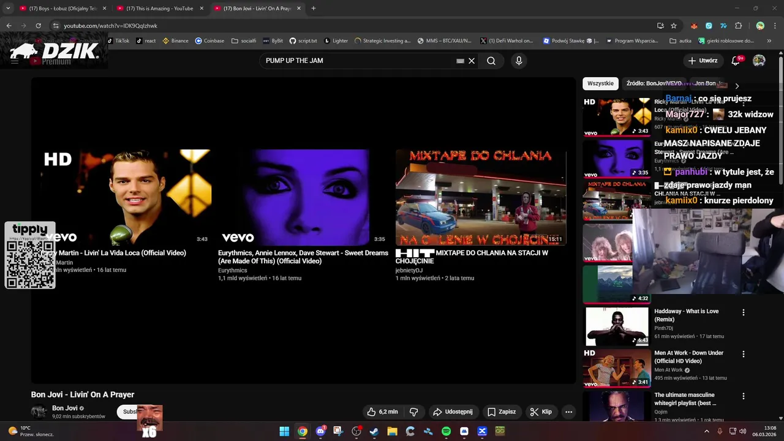Open Ricky Martin endscreen video suggestion
Image resolution: width=784 pixels, height=441 pixels.
126,197
